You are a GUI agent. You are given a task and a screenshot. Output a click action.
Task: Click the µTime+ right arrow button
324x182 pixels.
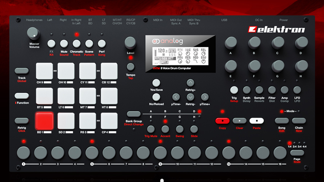point(205,97)
